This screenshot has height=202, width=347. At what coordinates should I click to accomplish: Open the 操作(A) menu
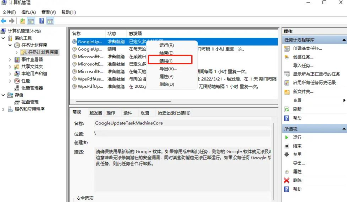click(x=28, y=12)
